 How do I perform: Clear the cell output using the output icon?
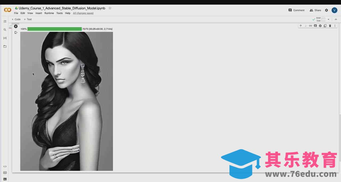point(16,32)
